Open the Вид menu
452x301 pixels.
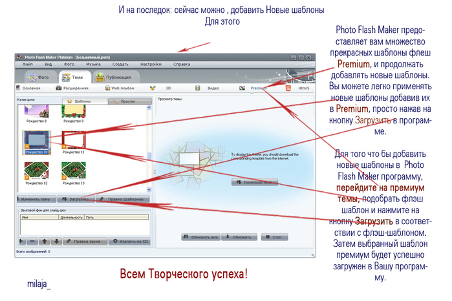coord(48,64)
